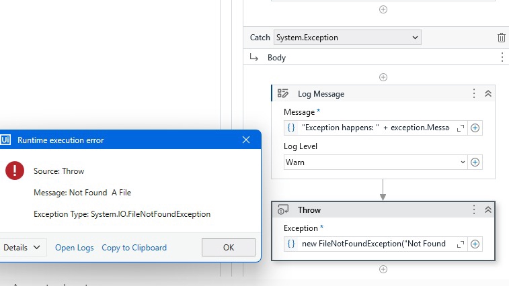Viewport: 509px width, 286px height.
Task: Click the plus button beside Log Level
Action: (475, 162)
